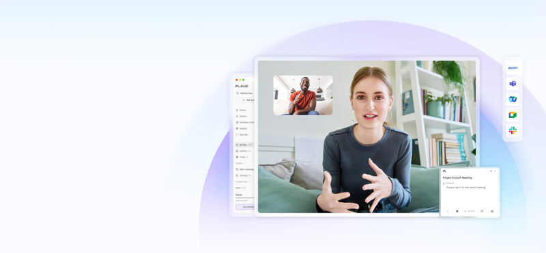This screenshot has height=253, width=546.
Task: Click the 'Prepare report for next week's meeting' note text
Action: [x=466, y=188]
